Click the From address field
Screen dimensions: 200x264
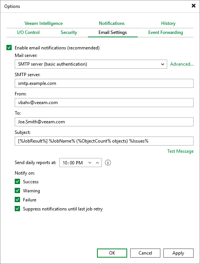[104, 103]
